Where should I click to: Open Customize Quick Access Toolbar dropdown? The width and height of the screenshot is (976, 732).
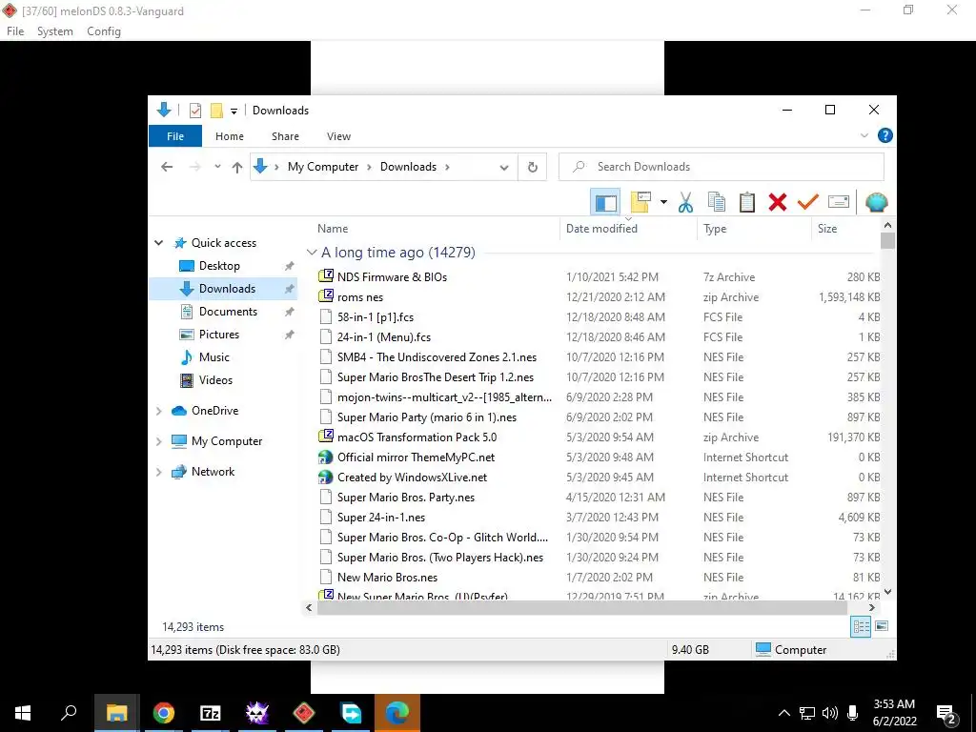pos(234,112)
